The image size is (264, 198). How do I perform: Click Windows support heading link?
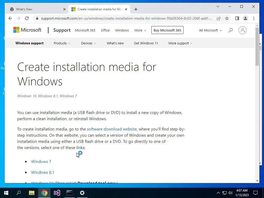[x=29, y=43]
